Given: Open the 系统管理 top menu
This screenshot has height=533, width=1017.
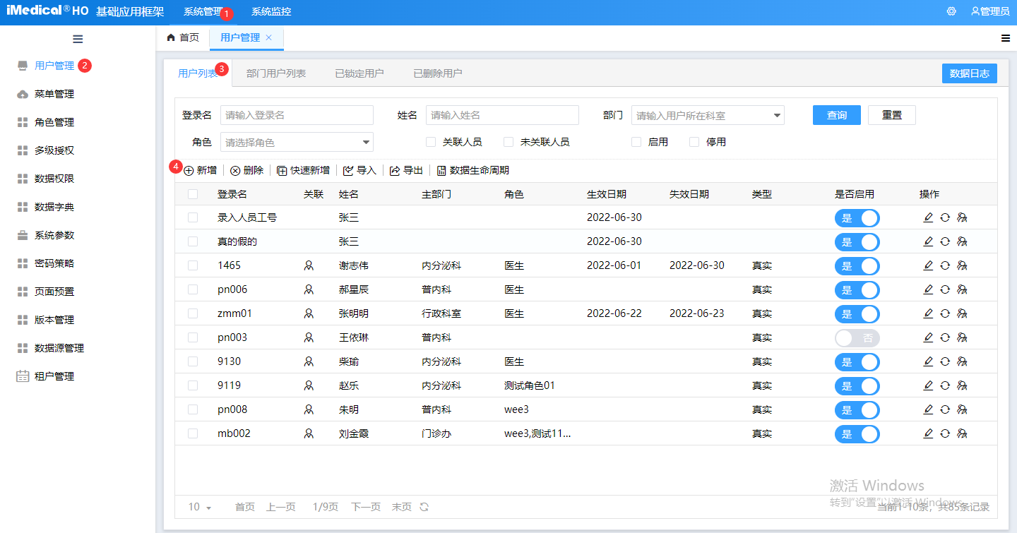Looking at the screenshot, I should click(x=203, y=12).
